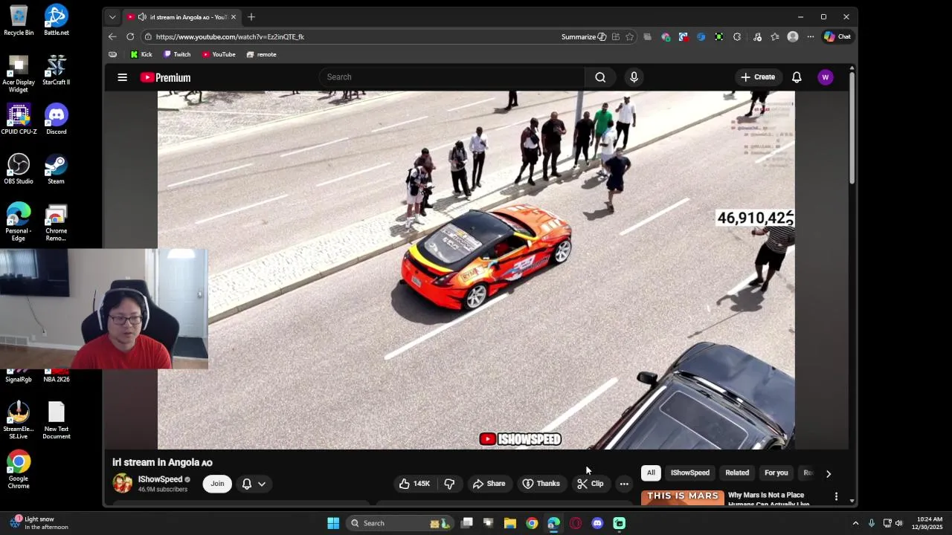Click the YouTube page vertical scrollbar

(852, 126)
